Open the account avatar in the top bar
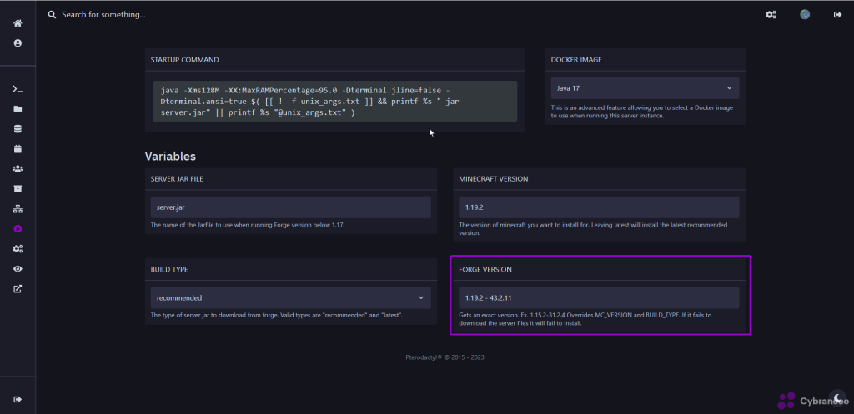This screenshot has height=414, width=854. pos(805,15)
